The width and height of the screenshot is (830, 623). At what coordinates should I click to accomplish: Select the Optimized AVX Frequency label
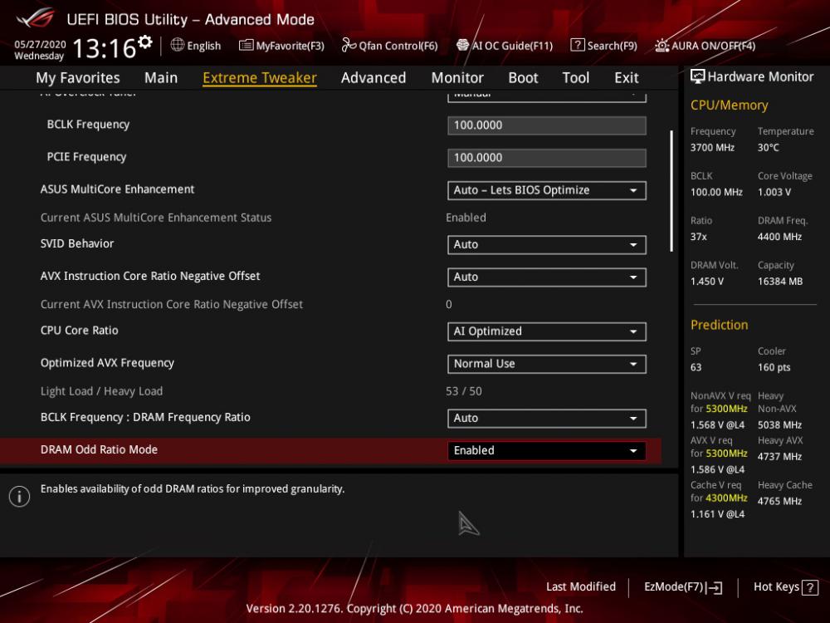pyautogui.click(x=107, y=363)
